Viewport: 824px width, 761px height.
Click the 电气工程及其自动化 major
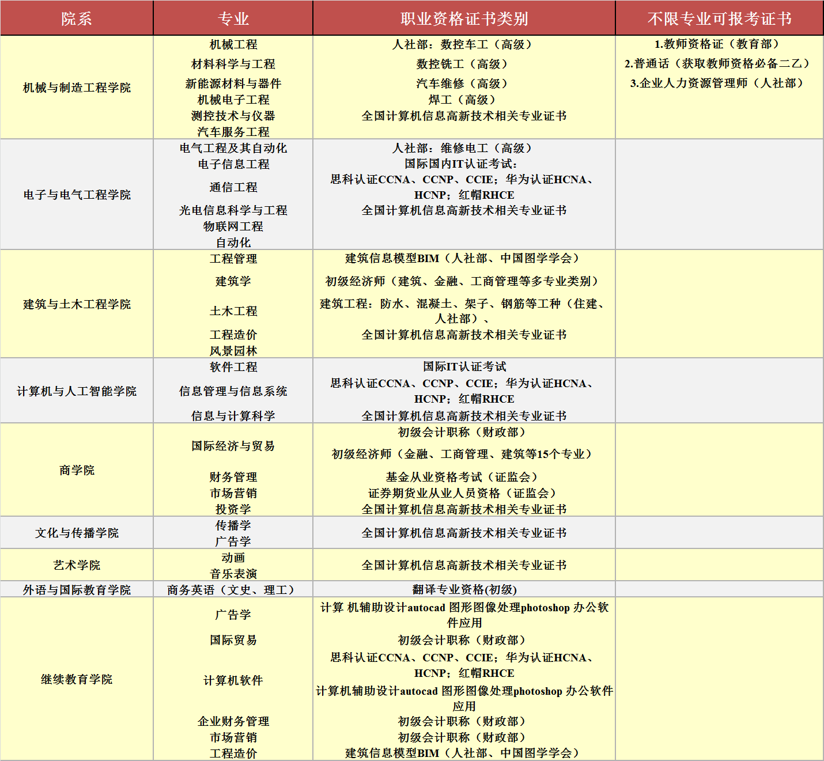(233, 148)
